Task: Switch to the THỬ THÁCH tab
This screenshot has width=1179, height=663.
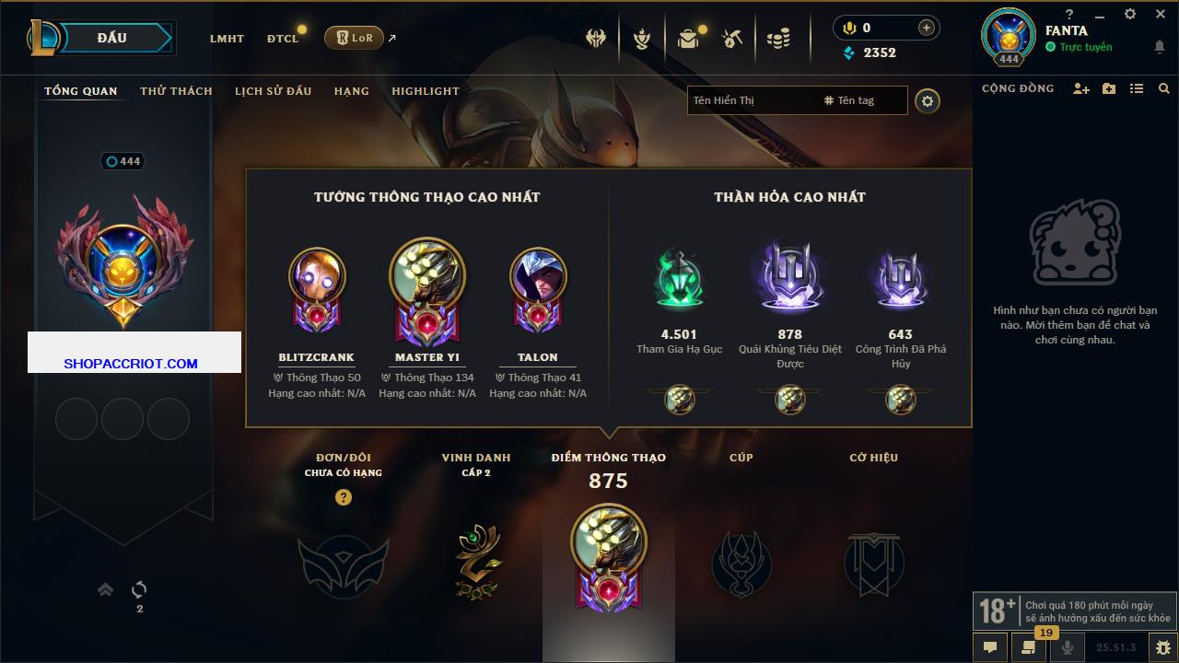Action: click(176, 91)
